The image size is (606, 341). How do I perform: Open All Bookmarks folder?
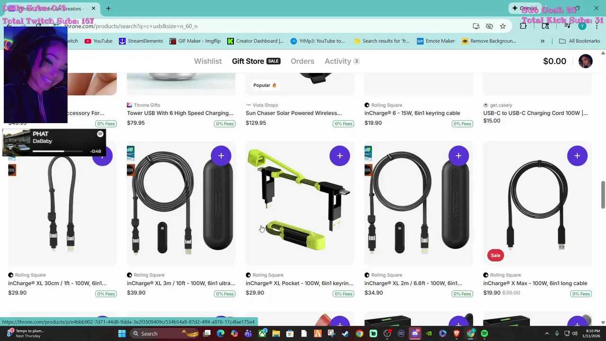[x=579, y=41]
